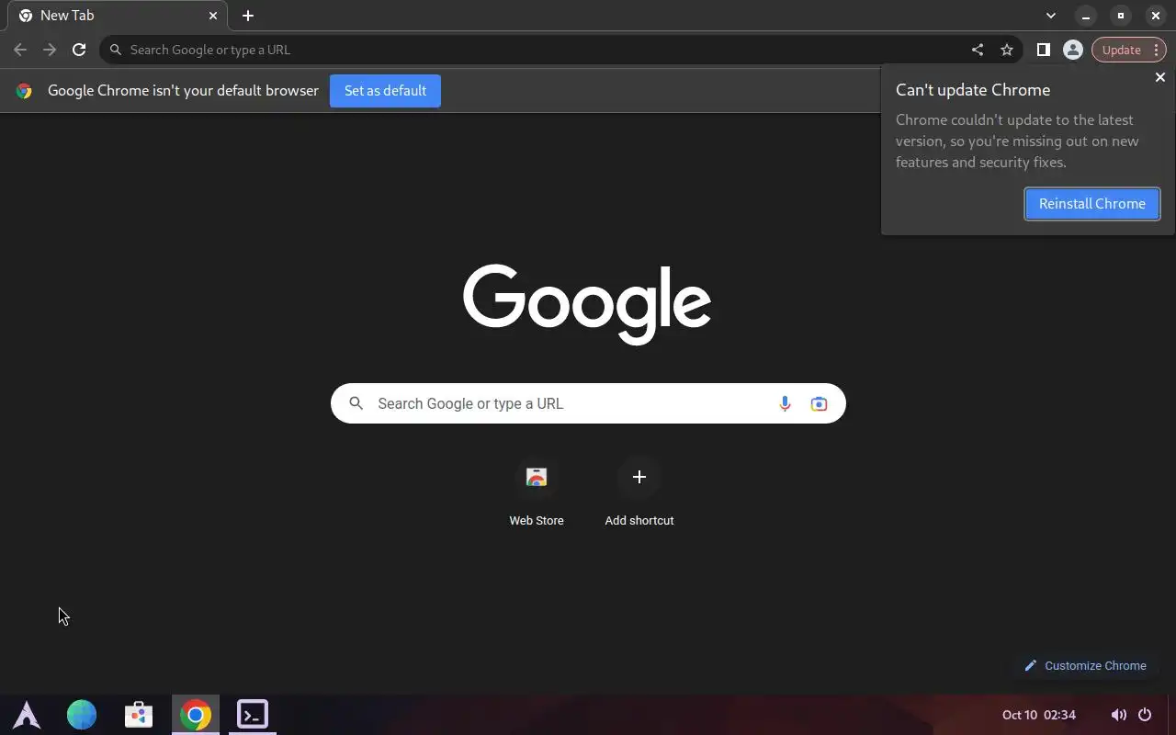1176x735 pixels.
Task: Open the side panel toggle icon
Action: click(x=1043, y=50)
